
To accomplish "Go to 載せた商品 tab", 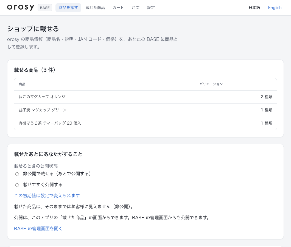I will pyautogui.click(x=95, y=8).
